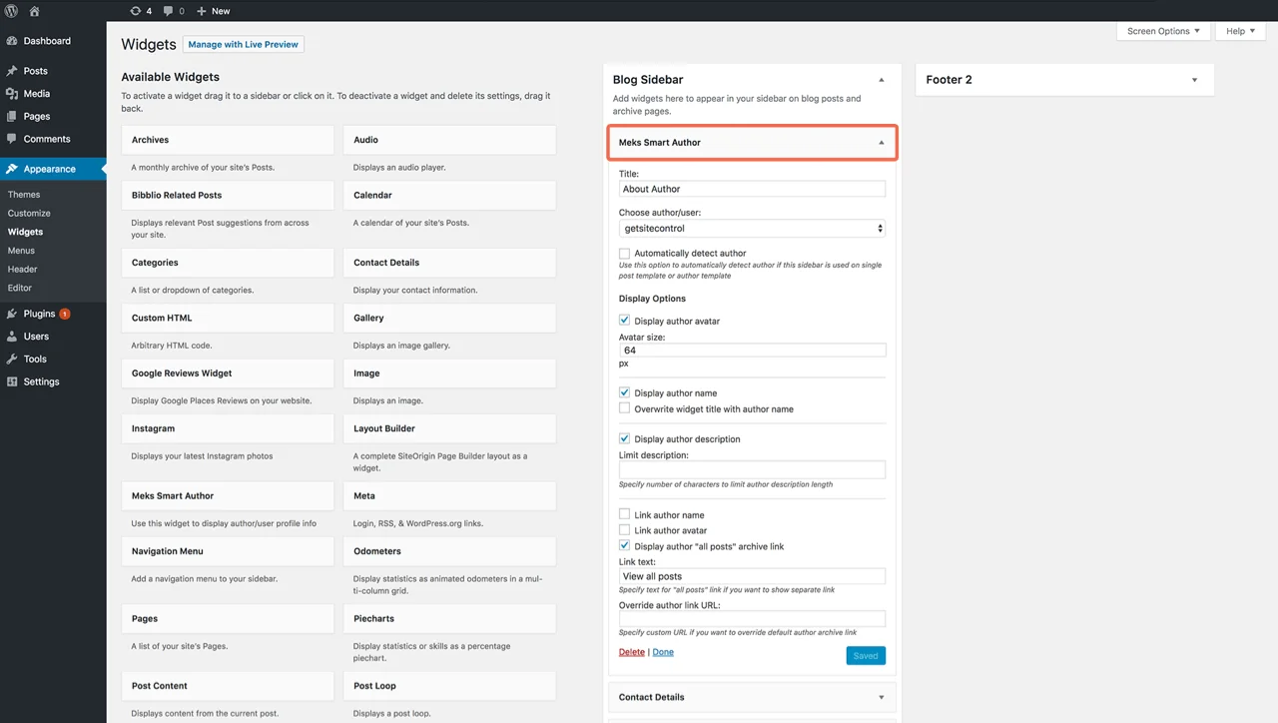Click Manage with Live Preview button
The width and height of the screenshot is (1278, 723).
pos(244,45)
